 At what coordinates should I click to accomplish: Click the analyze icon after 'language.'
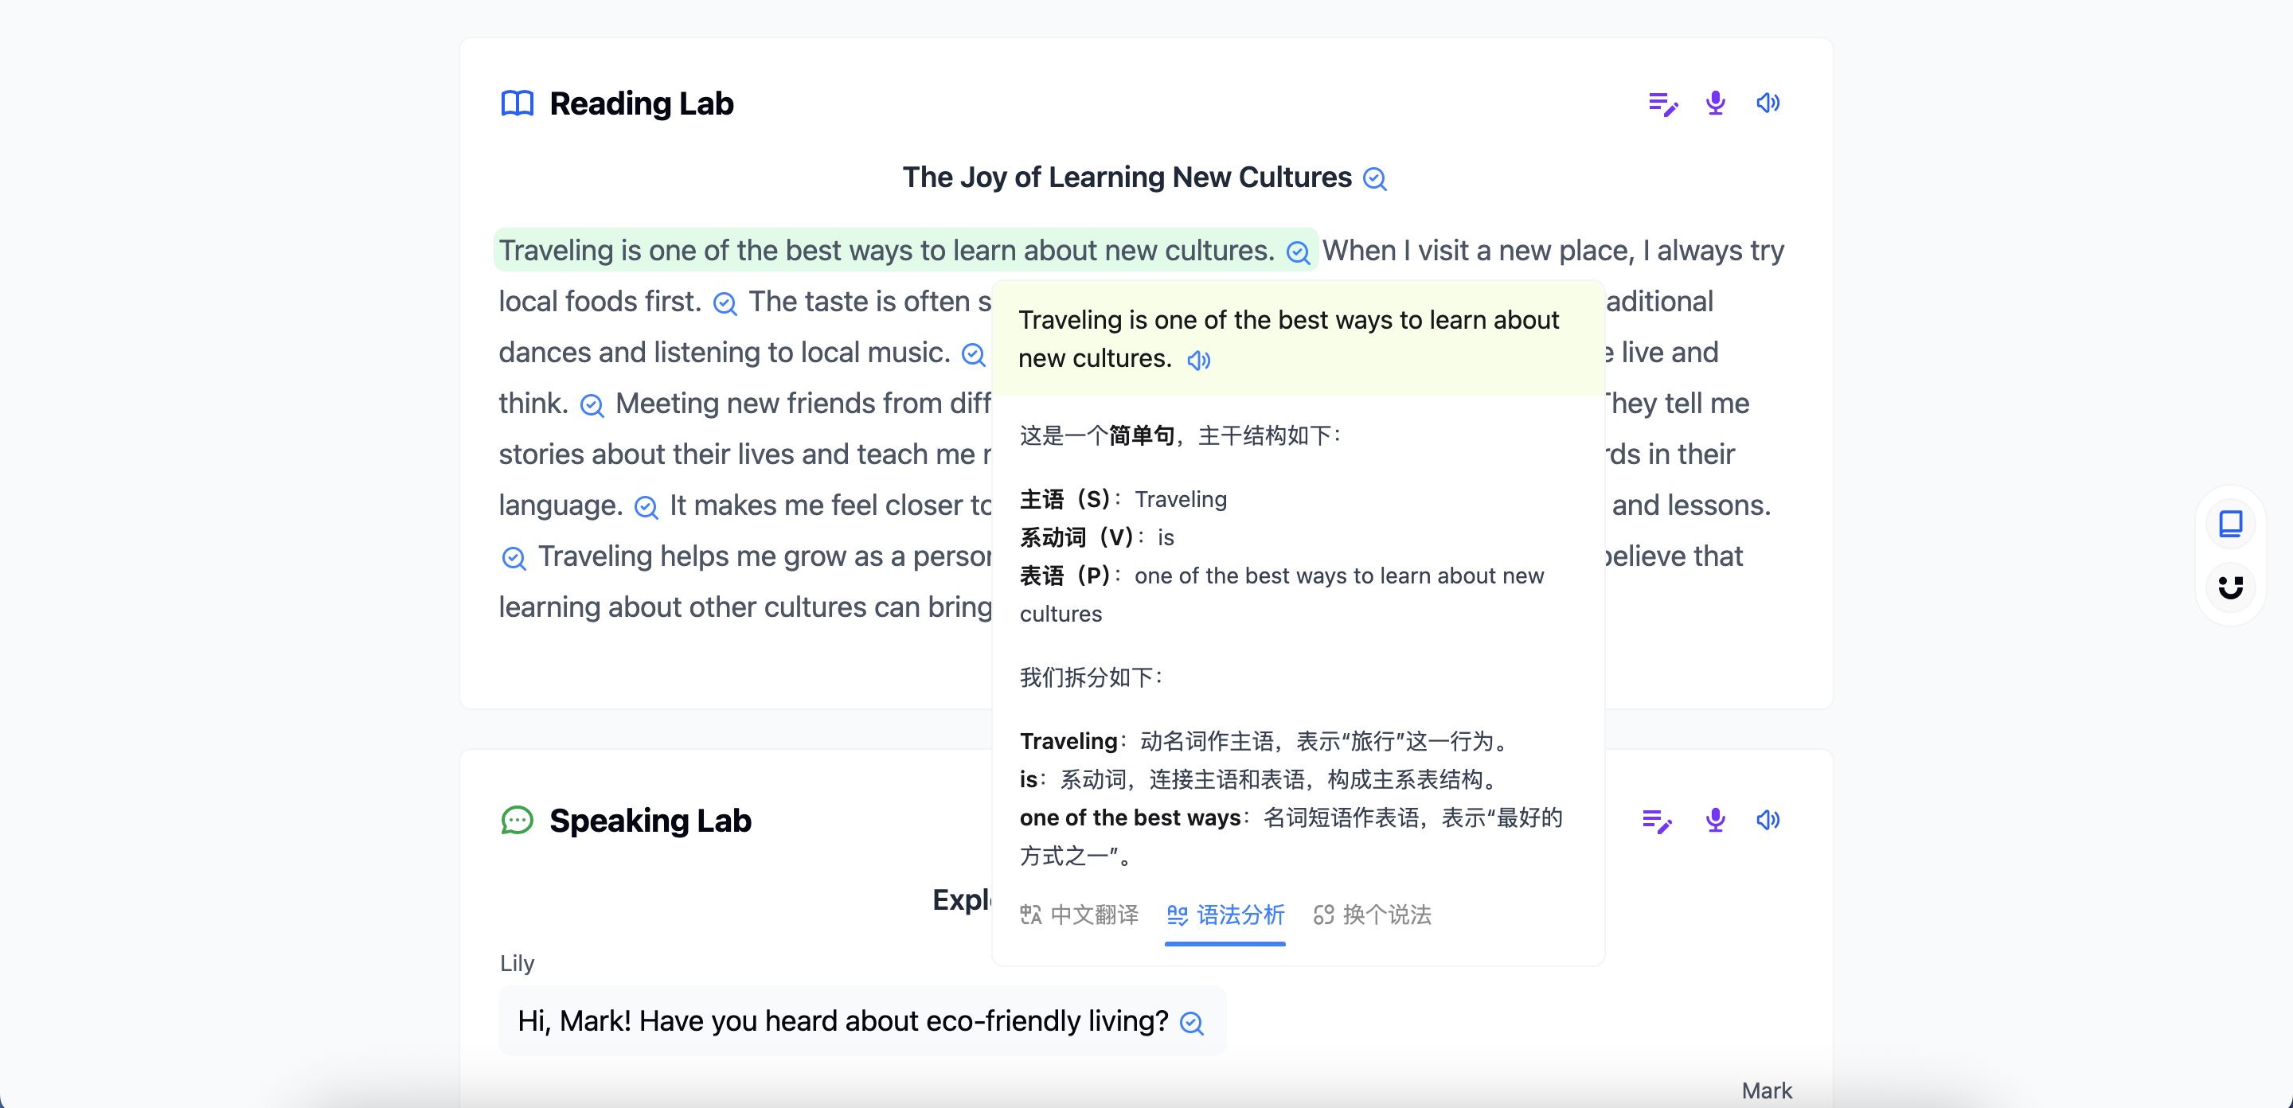pyautogui.click(x=646, y=507)
